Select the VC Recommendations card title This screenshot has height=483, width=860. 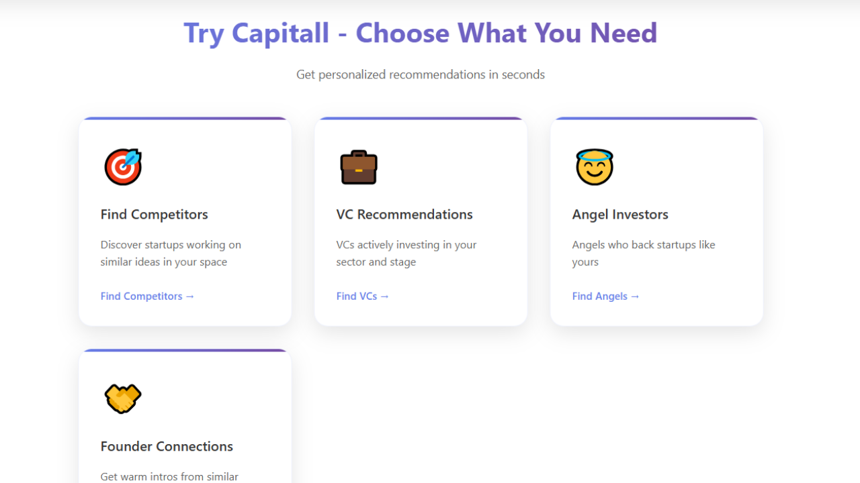pos(404,214)
